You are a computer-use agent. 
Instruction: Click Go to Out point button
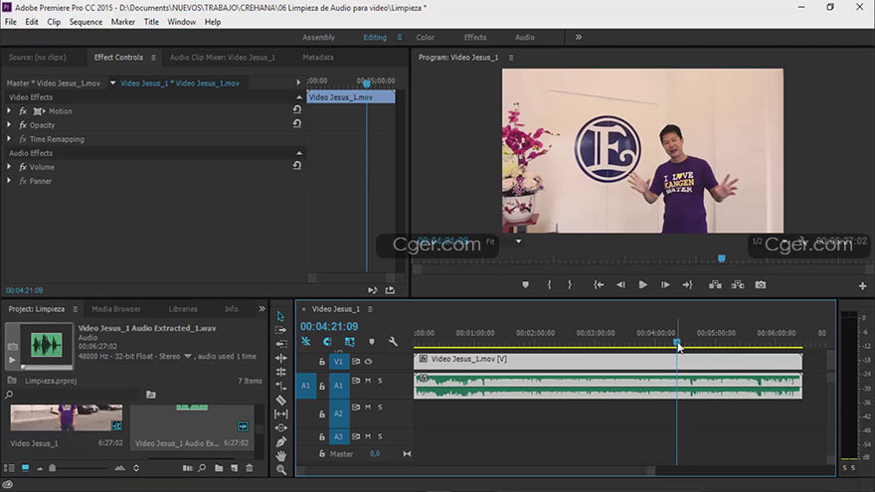coord(687,284)
